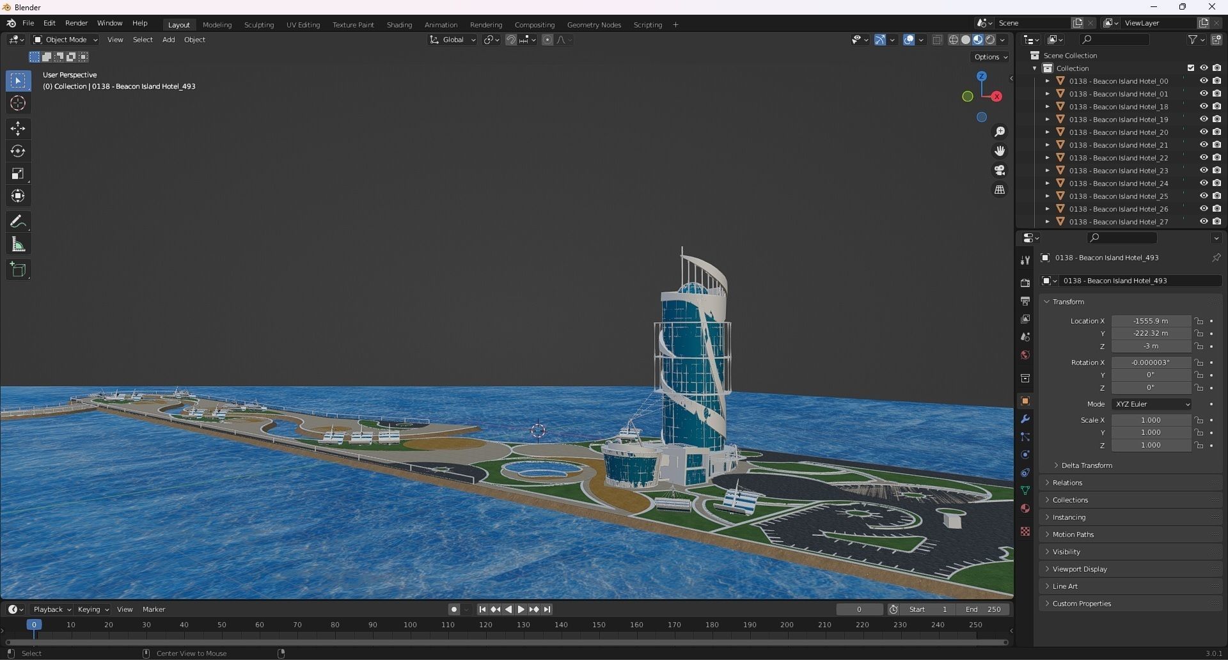Select the Add Cube tool
Screen dimensions: 1228x665
tap(18, 270)
